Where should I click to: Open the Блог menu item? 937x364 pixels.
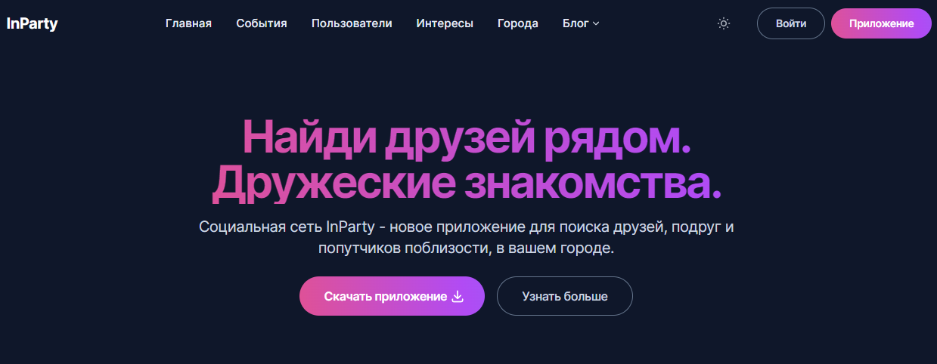(576, 23)
